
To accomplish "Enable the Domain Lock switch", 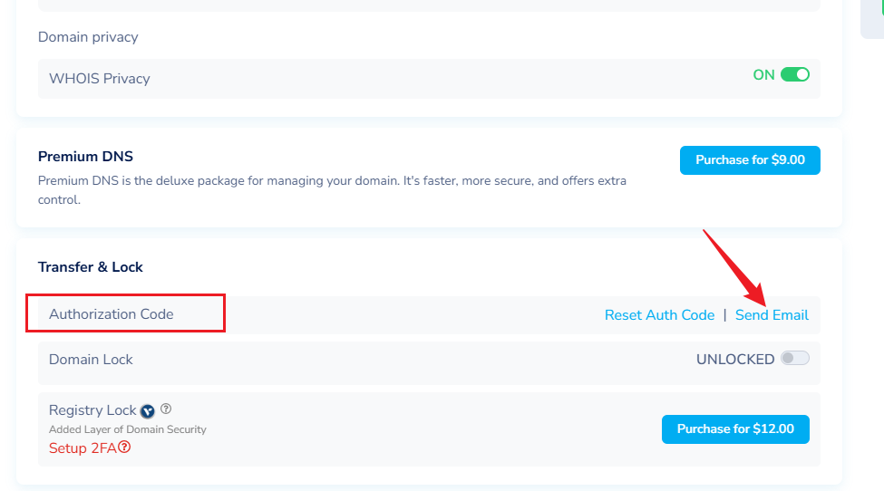I will [x=794, y=359].
